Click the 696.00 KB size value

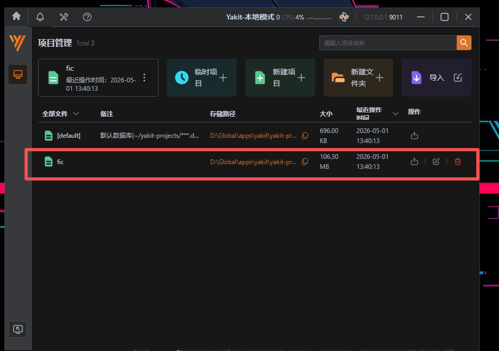point(329,136)
